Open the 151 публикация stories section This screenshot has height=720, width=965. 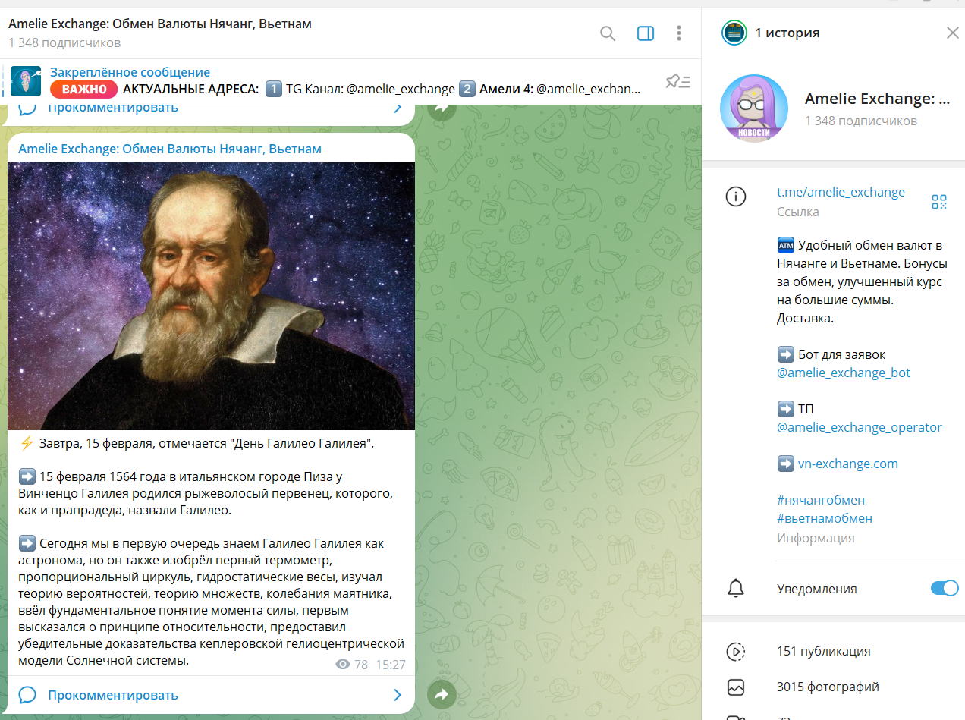(x=824, y=651)
